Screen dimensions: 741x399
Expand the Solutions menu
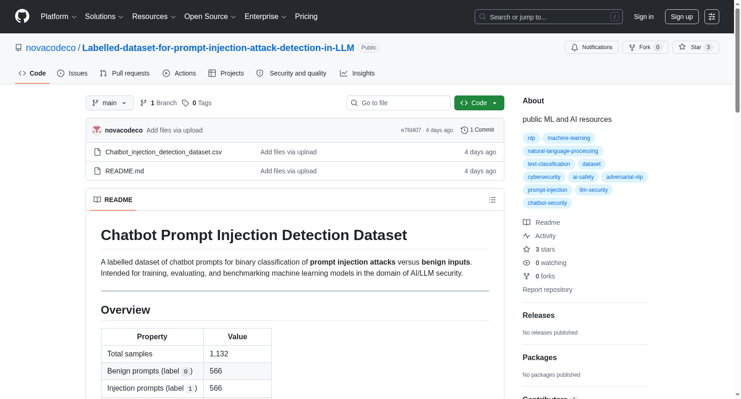pos(104,17)
